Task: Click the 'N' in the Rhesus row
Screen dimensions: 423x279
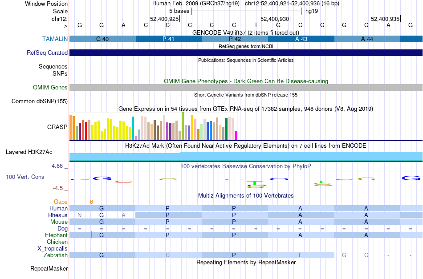Action: (79, 215)
